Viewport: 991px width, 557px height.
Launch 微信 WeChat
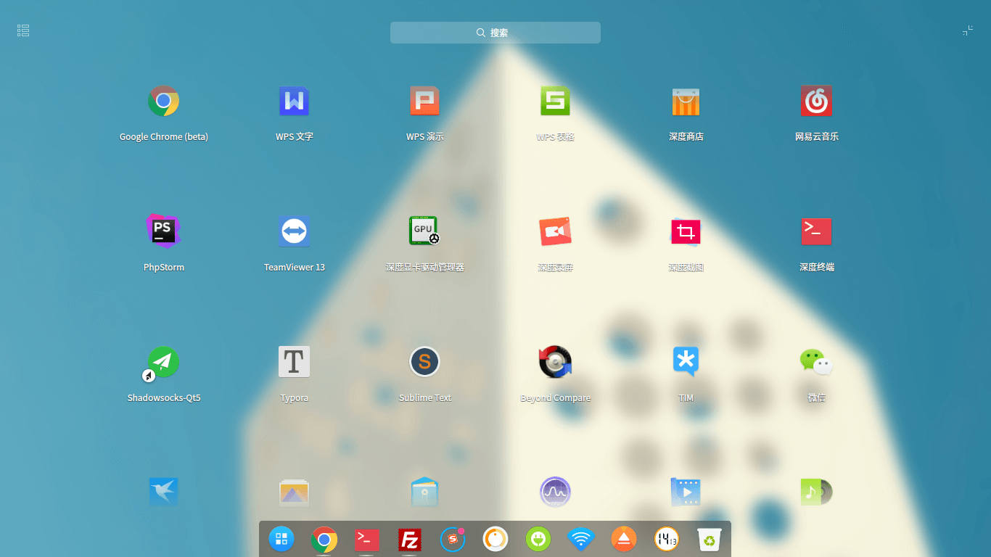tap(817, 363)
